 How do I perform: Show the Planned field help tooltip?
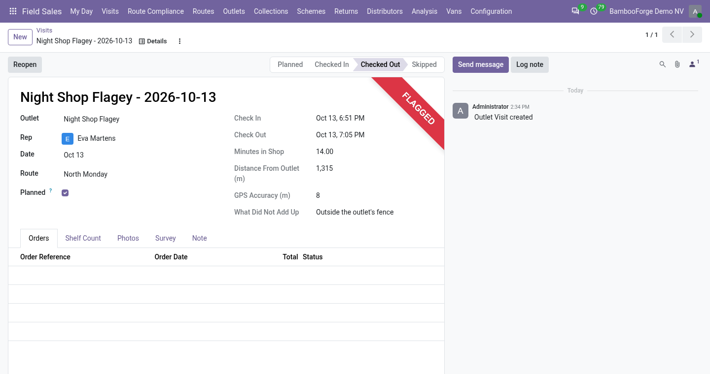click(x=50, y=190)
